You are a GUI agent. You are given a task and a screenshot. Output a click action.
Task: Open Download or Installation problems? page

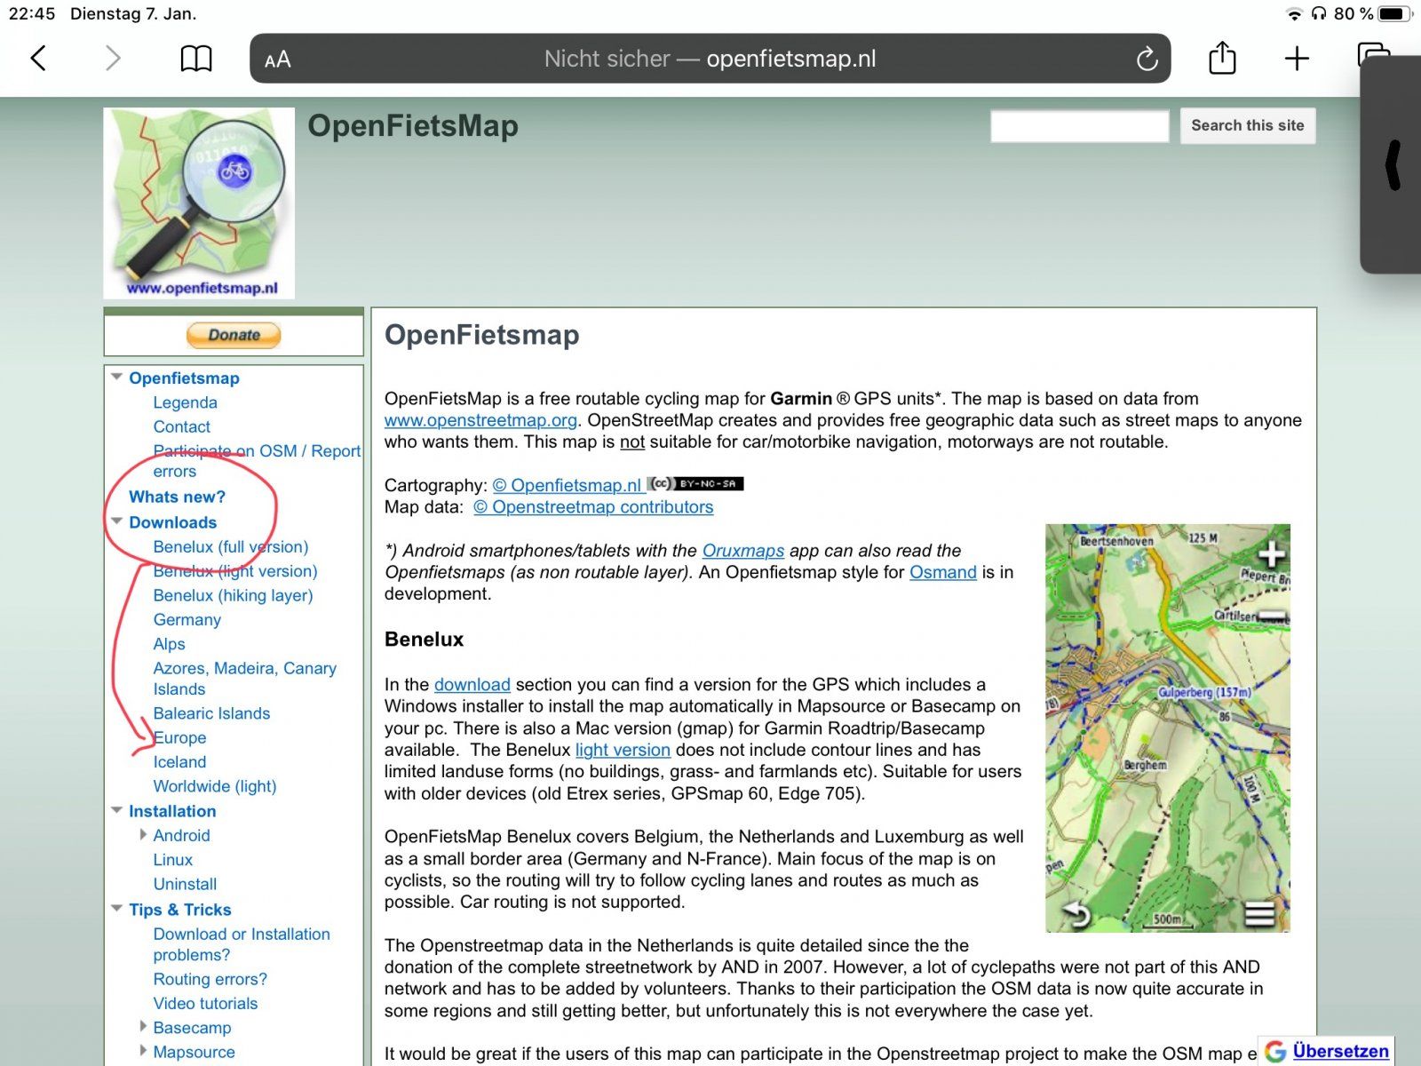pos(241,944)
